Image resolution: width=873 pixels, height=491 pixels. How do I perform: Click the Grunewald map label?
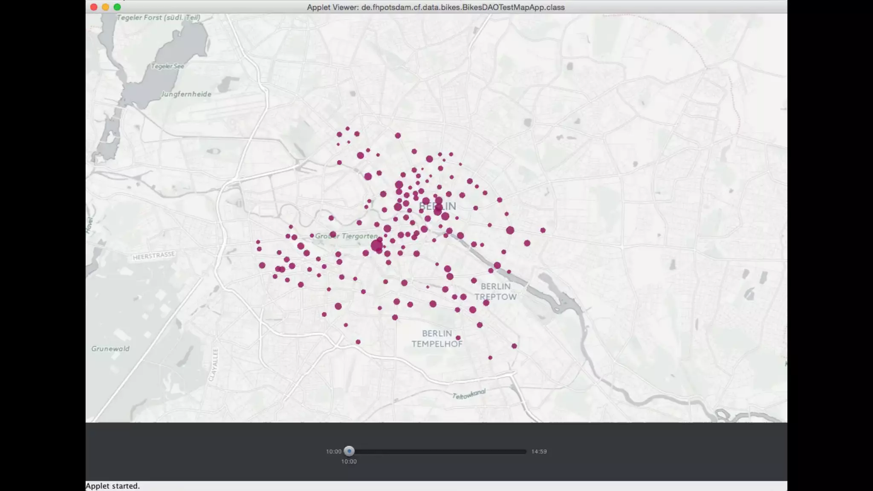pos(110,349)
